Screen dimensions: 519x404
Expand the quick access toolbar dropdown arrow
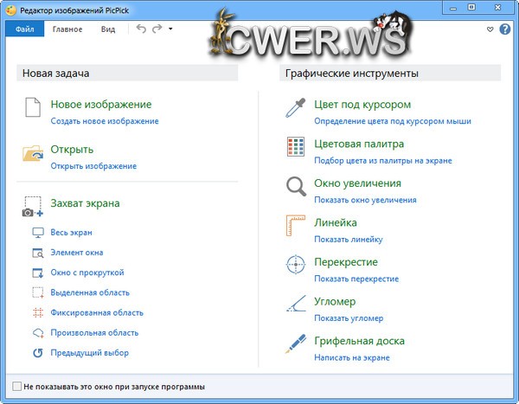click(x=170, y=29)
